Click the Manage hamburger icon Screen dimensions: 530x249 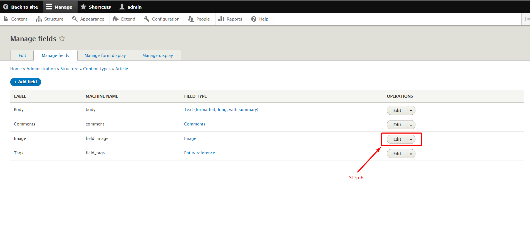click(x=49, y=7)
